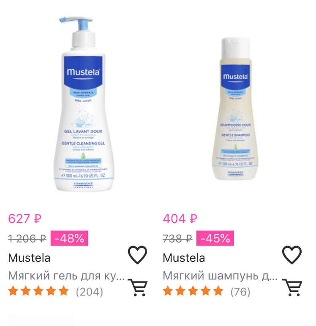
Task: View the five-star rating of gel
Action: click(38, 291)
